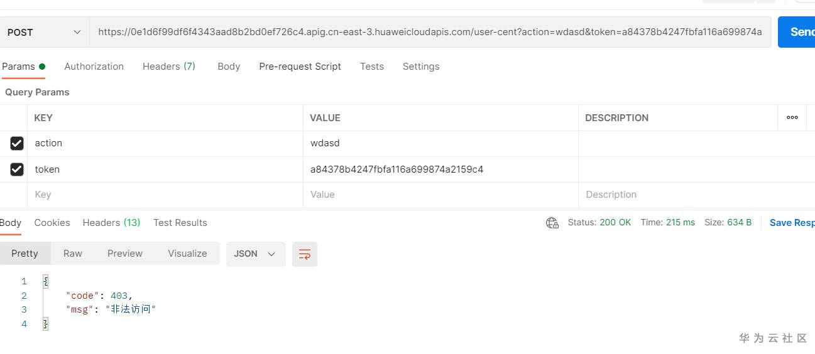Click the empty Key input cell
The width and height of the screenshot is (815, 354).
tap(165, 195)
